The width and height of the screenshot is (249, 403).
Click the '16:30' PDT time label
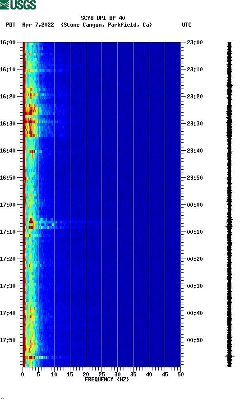(x=8, y=123)
